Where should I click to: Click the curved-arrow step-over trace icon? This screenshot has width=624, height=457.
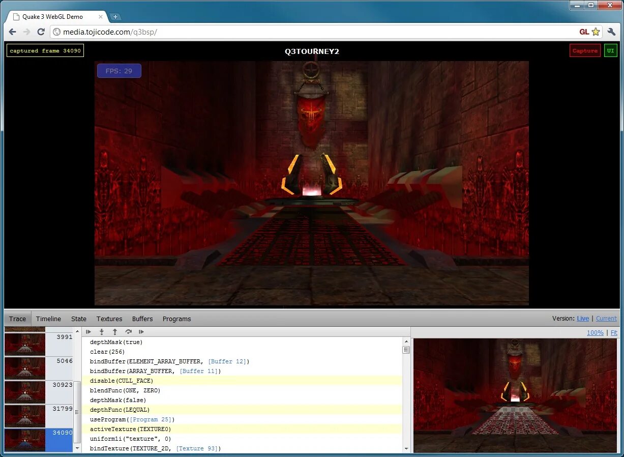tap(128, 332)
